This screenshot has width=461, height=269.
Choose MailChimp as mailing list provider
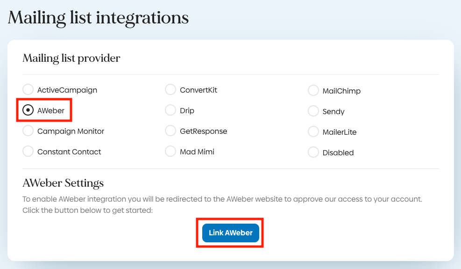point(313,91)
